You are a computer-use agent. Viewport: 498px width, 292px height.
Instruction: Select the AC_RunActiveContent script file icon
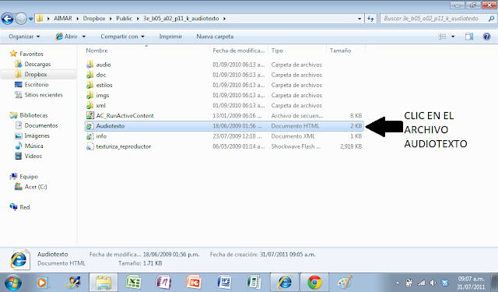[x=90, y=115]
